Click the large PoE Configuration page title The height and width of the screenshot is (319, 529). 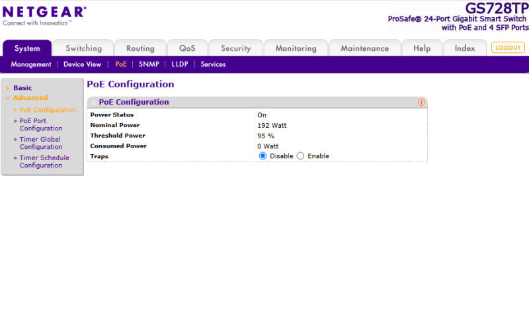click(130, 84)
